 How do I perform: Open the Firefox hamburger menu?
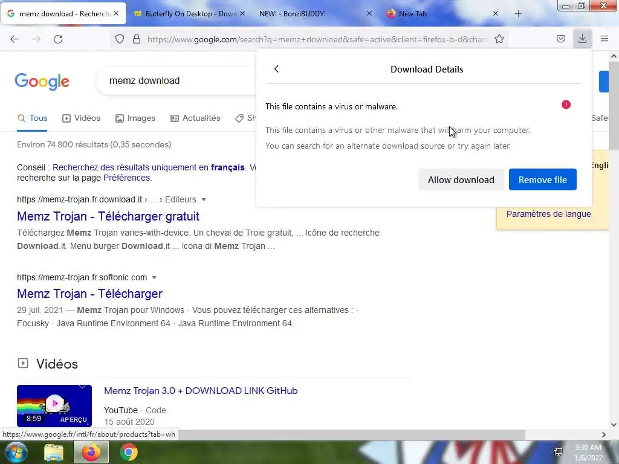[x=604, y=39]
